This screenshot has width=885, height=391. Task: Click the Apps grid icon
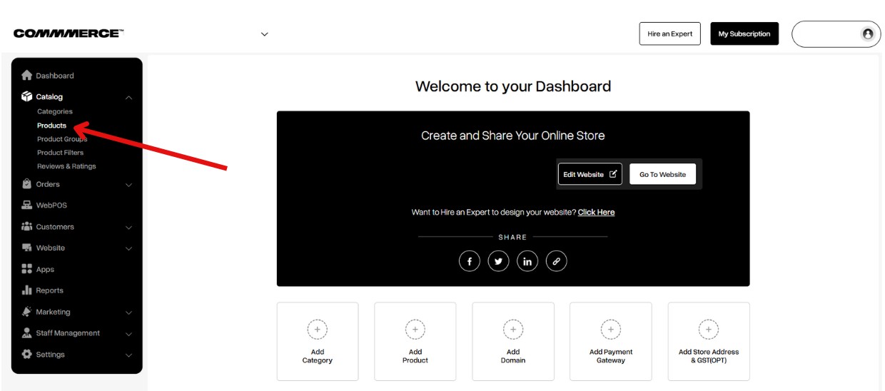pyautogui.click(x=27, y=269)
